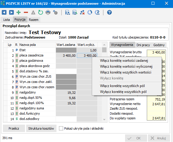
Task: Choose Włącz korektę wartości zadanej
Action: point(124,61)
